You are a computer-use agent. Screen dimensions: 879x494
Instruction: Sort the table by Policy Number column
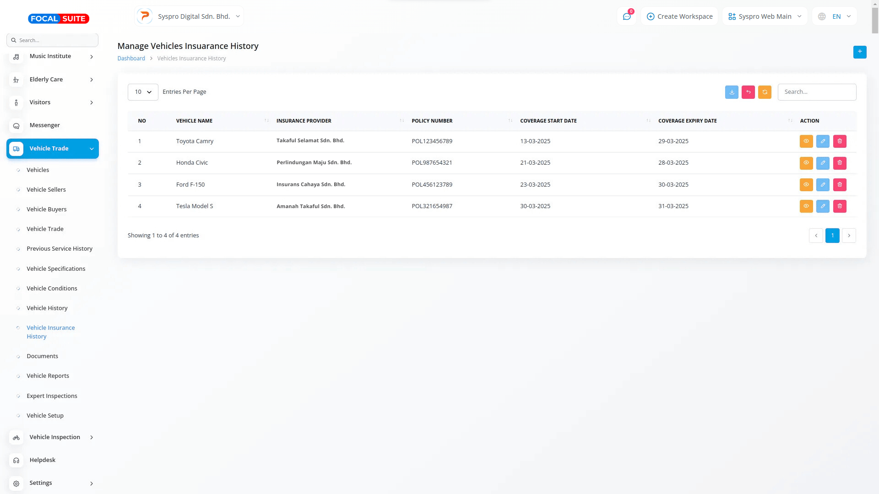click(x=432, y=121)
